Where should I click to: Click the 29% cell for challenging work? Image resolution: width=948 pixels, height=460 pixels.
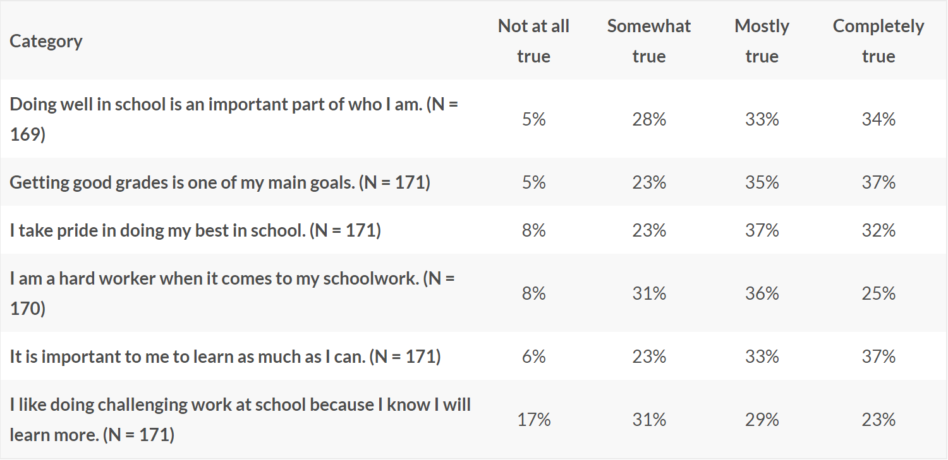pyautogui.click(x=762, y=420)
